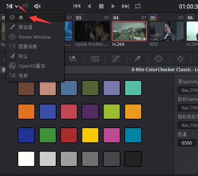The height and width of the screenshot is (176, 198).
Task: Open the 目标色彩空间 Rec.709 dropdown
Action: pyautogui.click(x=188, y=125)
